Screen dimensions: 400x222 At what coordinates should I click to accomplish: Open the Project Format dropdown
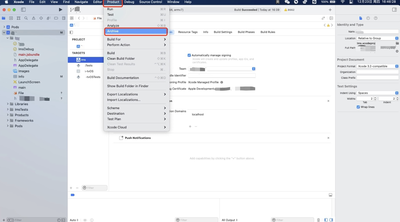pyautogui.click(x=378, y=66)
